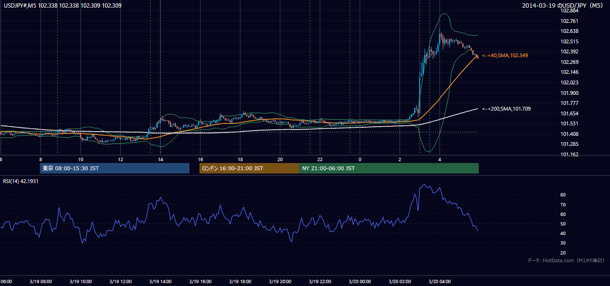Click price axis value 101.408

click(569, 134)
